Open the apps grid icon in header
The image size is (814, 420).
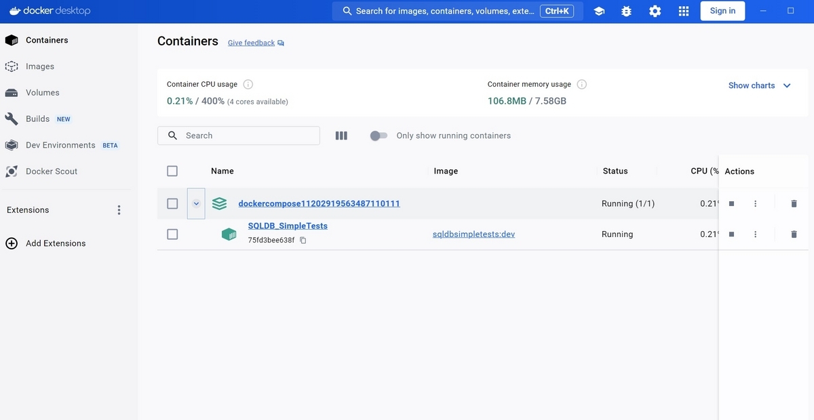(x=683, y=12)
